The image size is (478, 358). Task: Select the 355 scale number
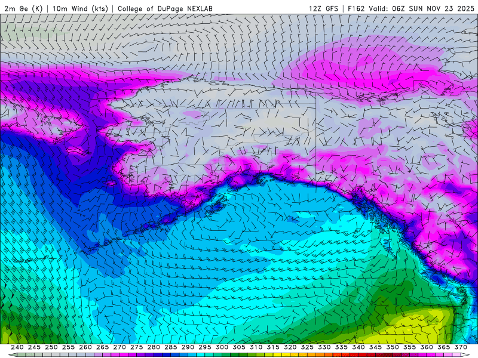tap(410, 347)
